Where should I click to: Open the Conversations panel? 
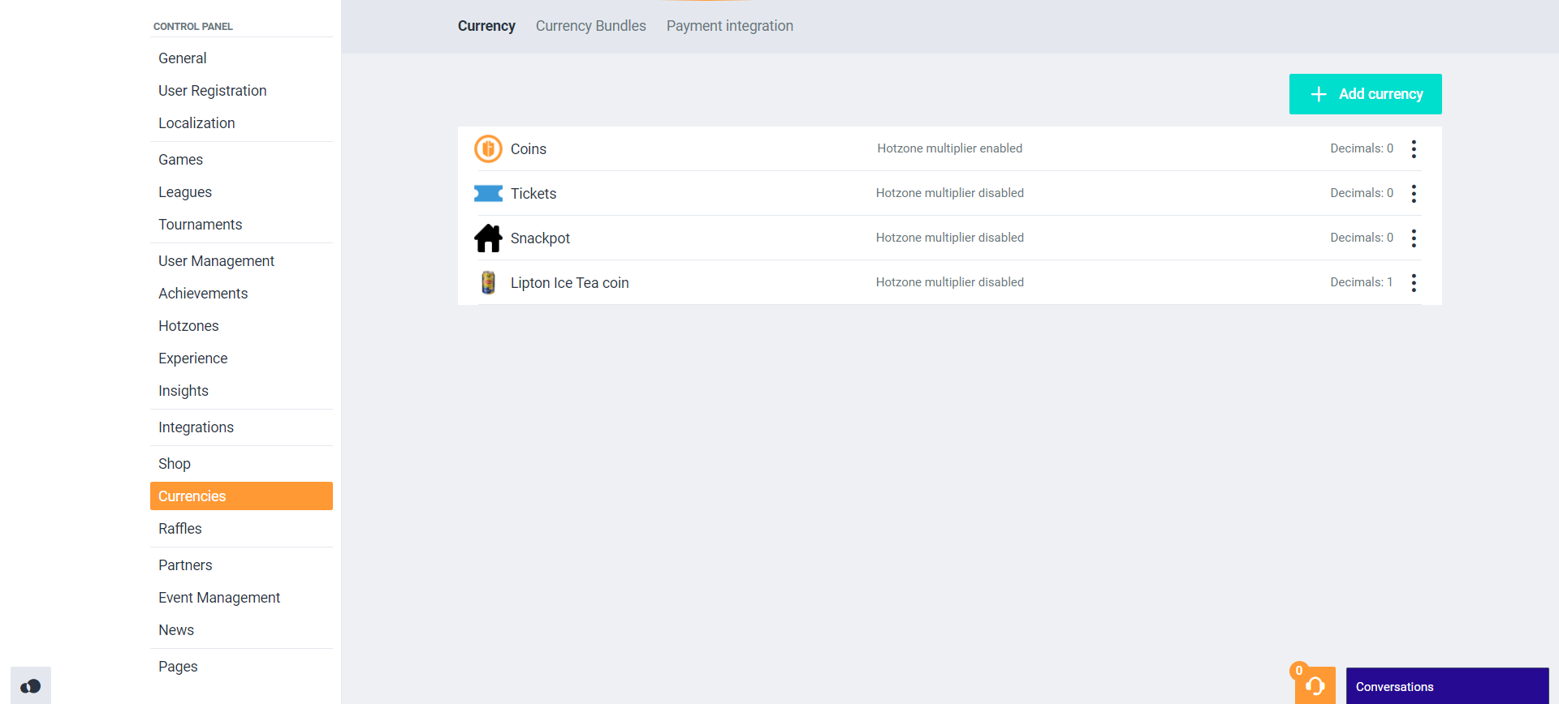pyautogui.click(x=1447, y=686)
